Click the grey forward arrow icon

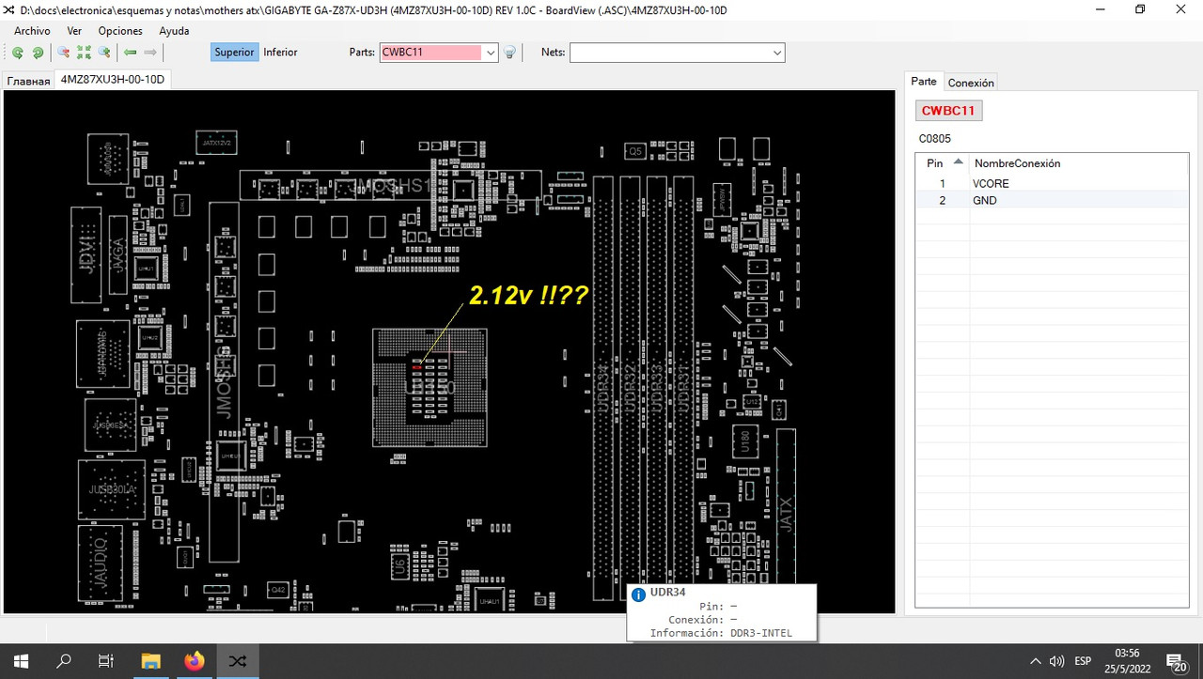(x=150, y=53)
